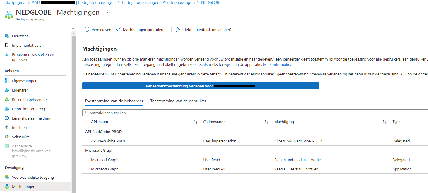Image resolution: width=428 pixels, height=193 pixels.
Task: Click the Aangepaste beveiligingskenmerken icon
Action: coord(7,146)
